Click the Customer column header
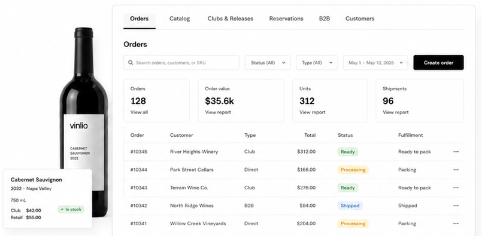The width and height of the screenshot is (482, 236). point(181,135)
